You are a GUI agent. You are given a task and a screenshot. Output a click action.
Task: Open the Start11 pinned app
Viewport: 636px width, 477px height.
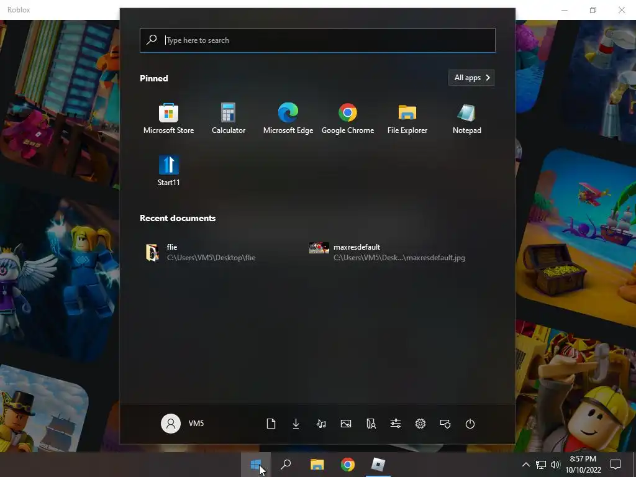[168, 171]
